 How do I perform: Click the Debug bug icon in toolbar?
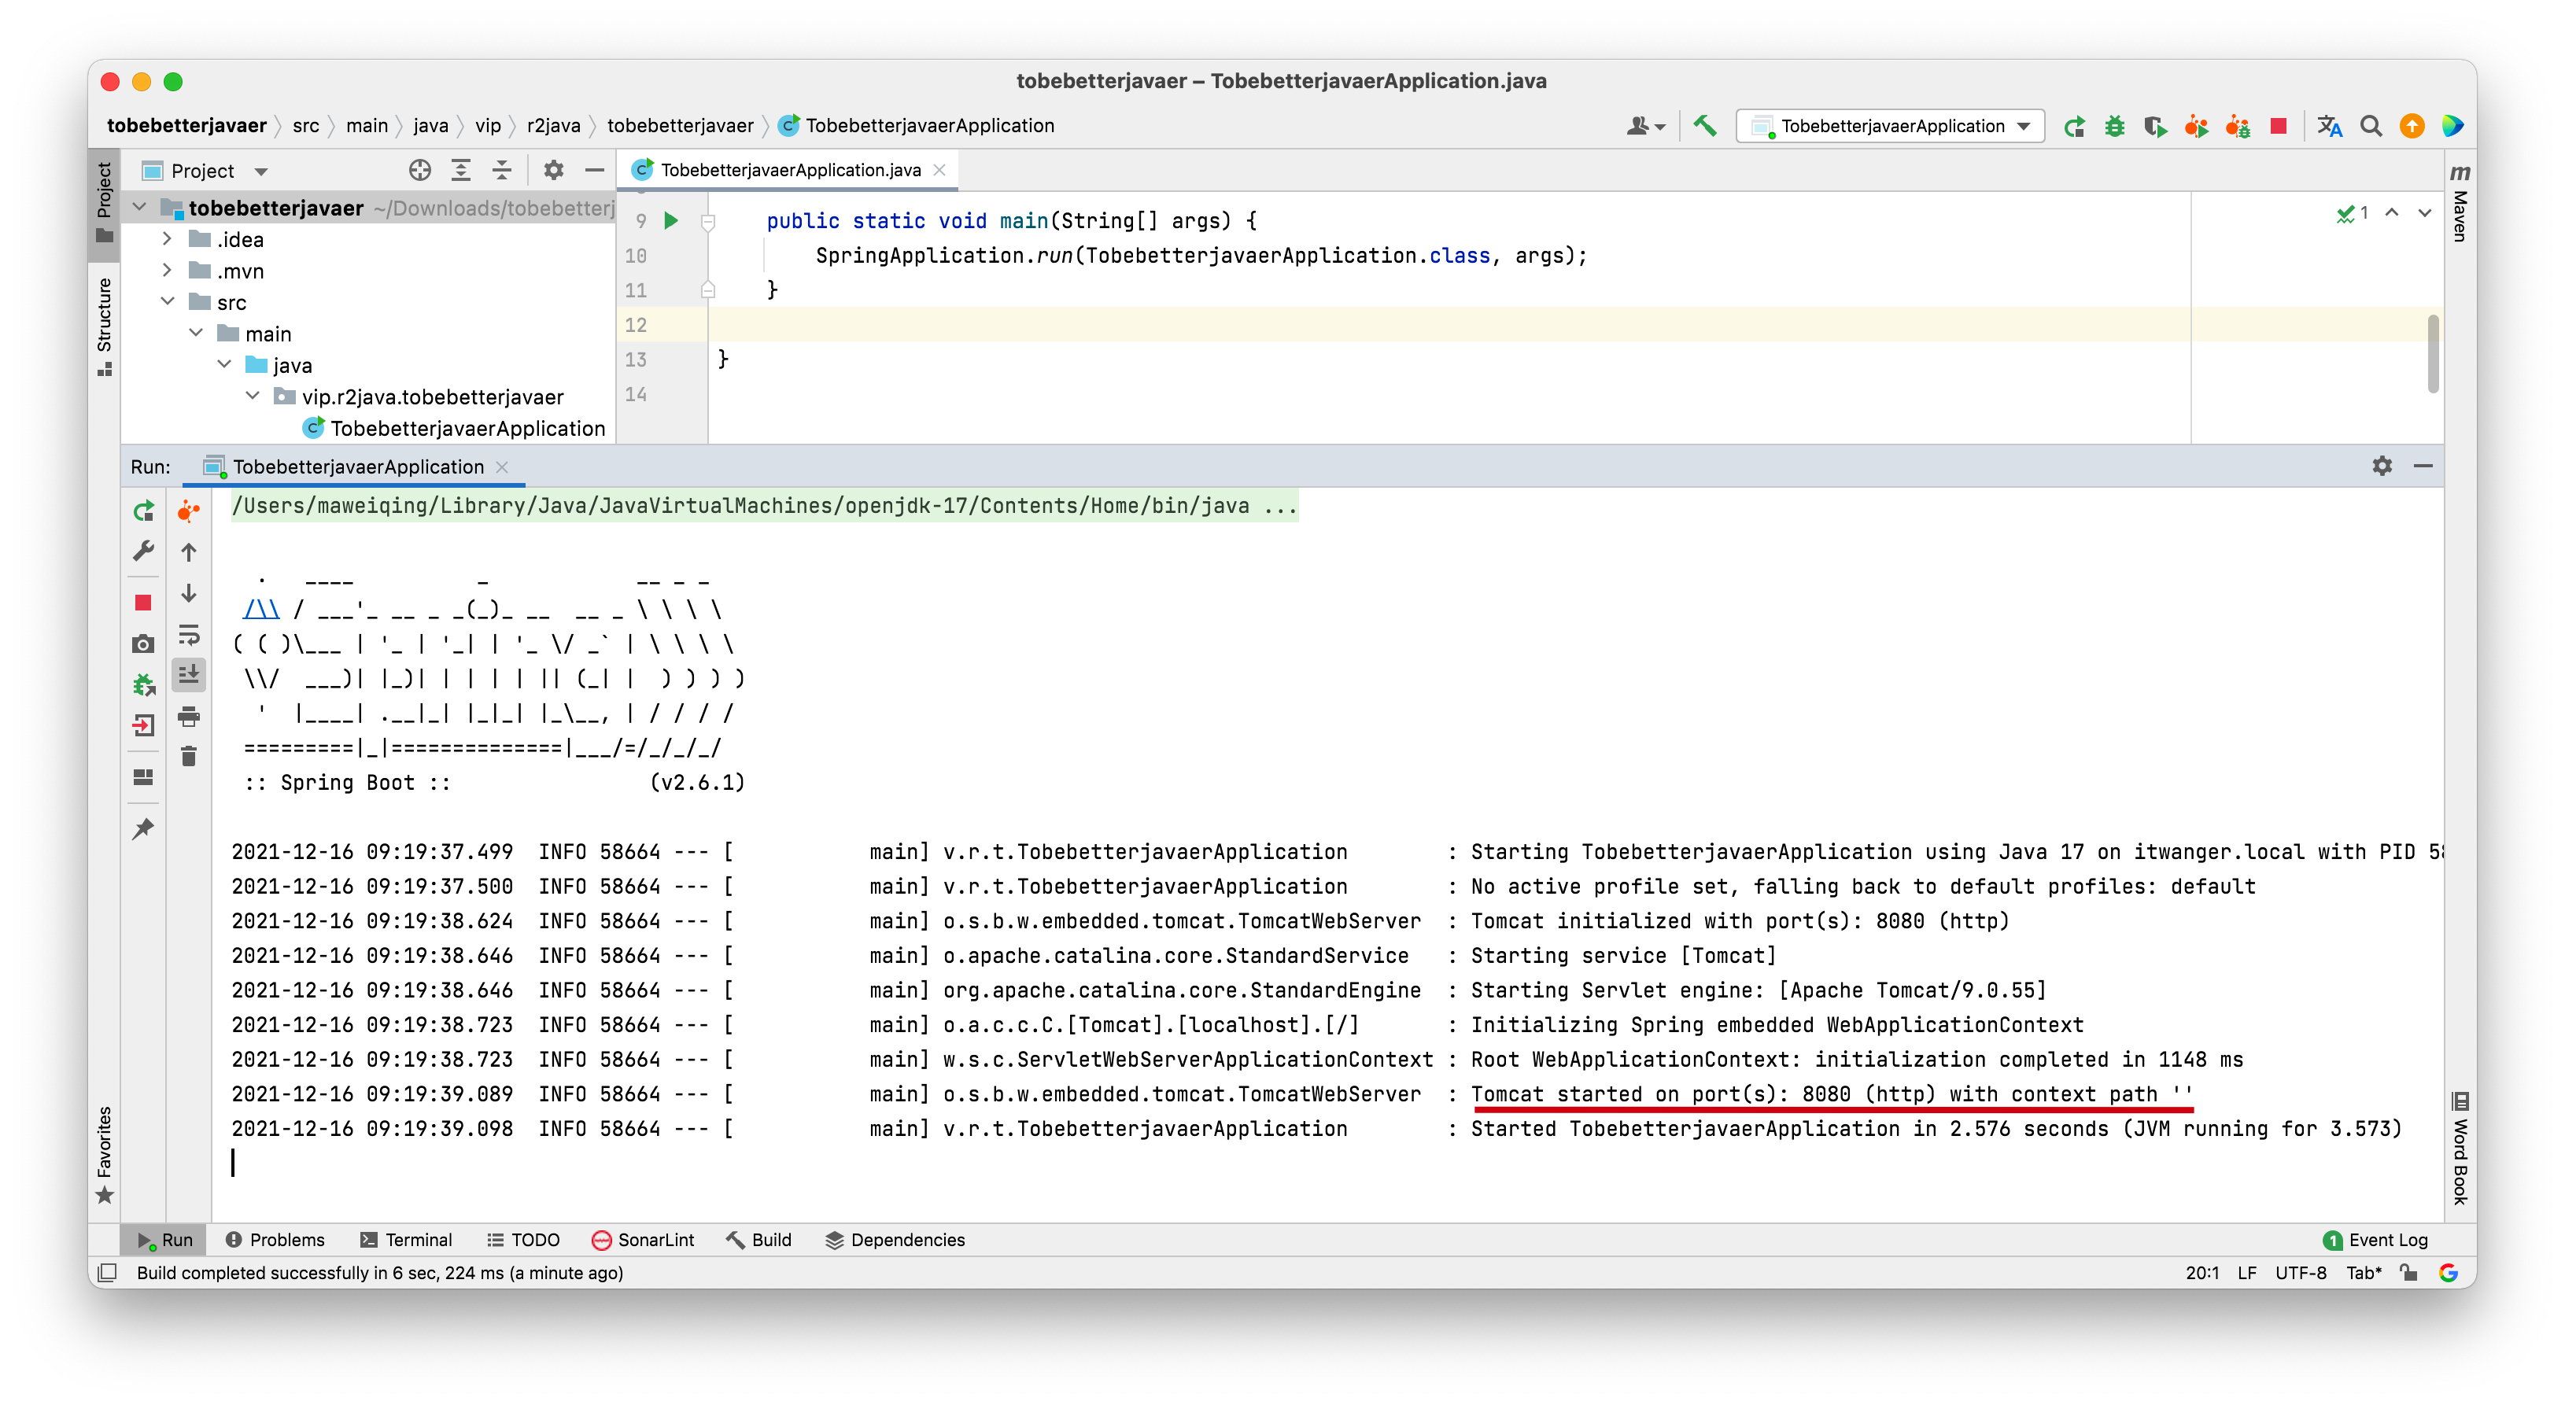(2114, 125)
